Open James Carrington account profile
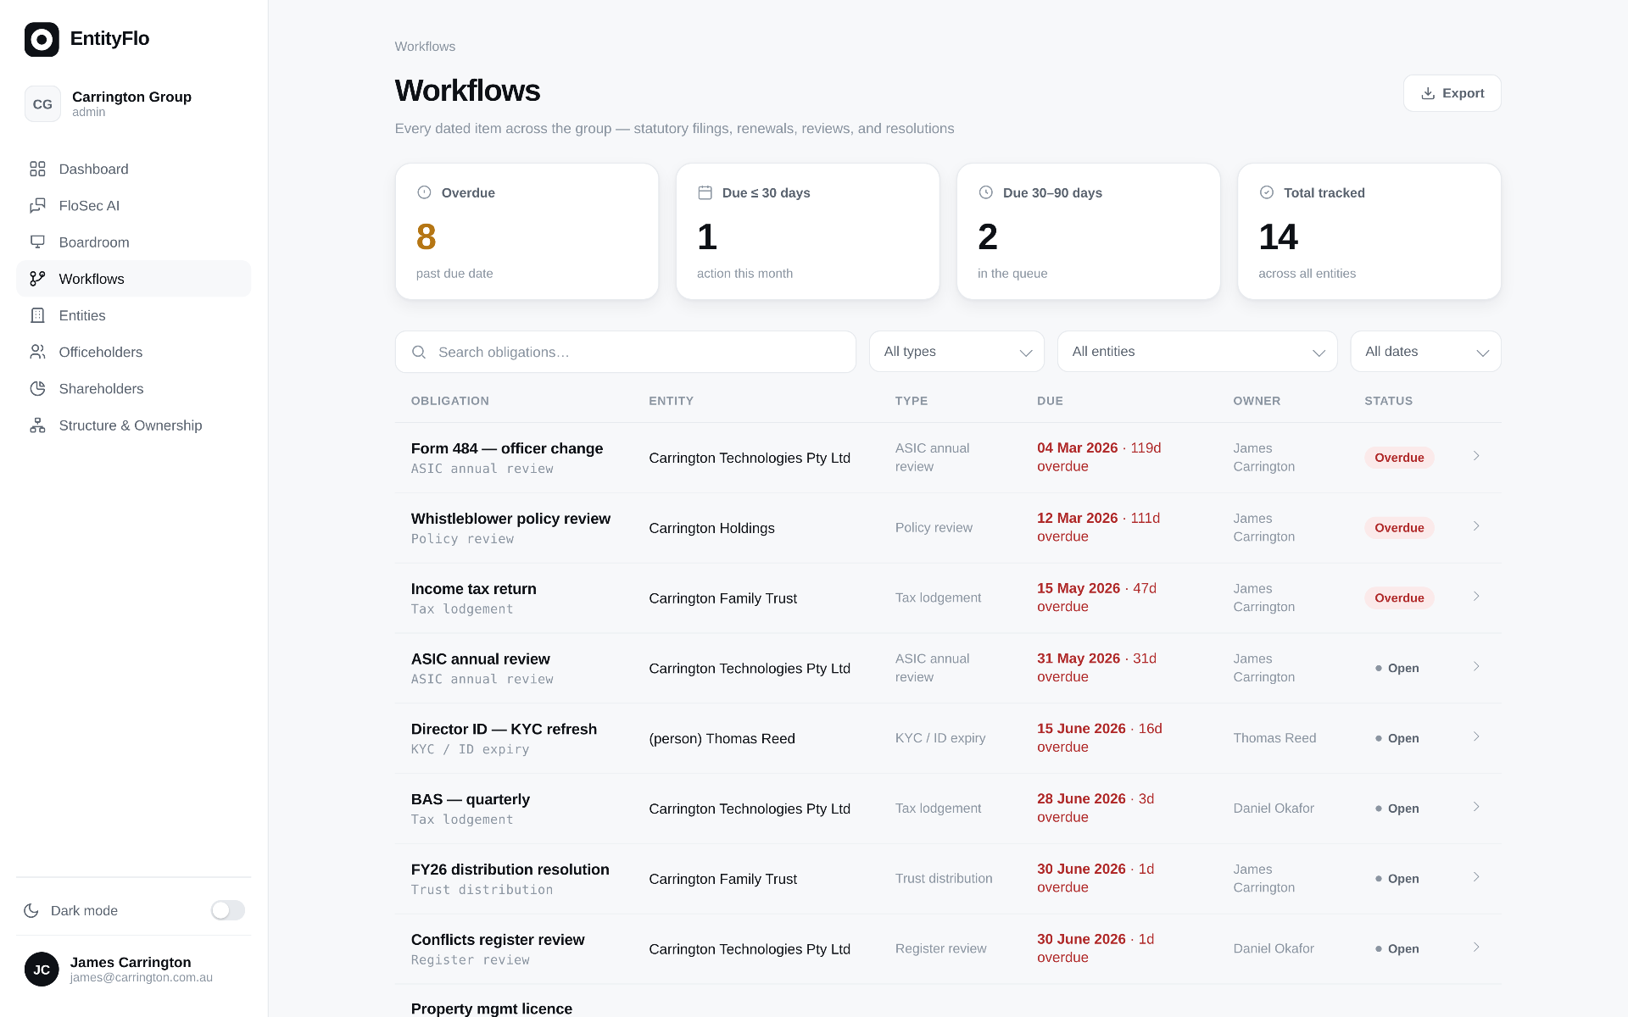 (x=133, y=970)
